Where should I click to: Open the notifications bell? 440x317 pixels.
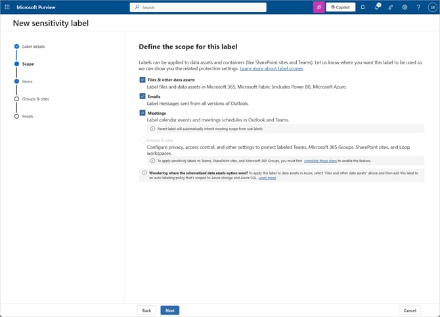click(363, 7)
